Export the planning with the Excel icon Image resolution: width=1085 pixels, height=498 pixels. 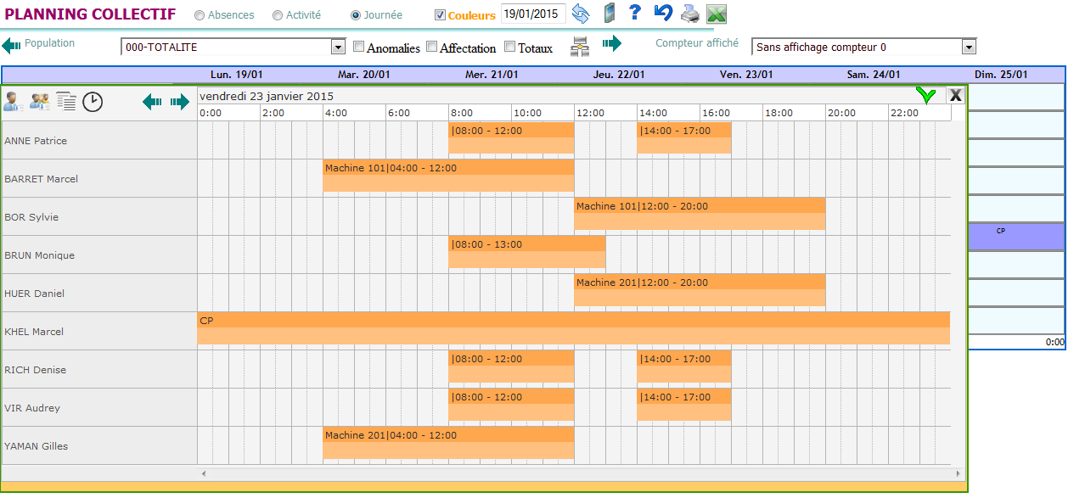coord(717,14)
